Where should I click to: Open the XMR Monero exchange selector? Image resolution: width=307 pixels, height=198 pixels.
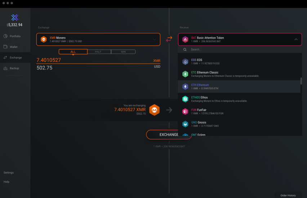(x=98, y=39)
